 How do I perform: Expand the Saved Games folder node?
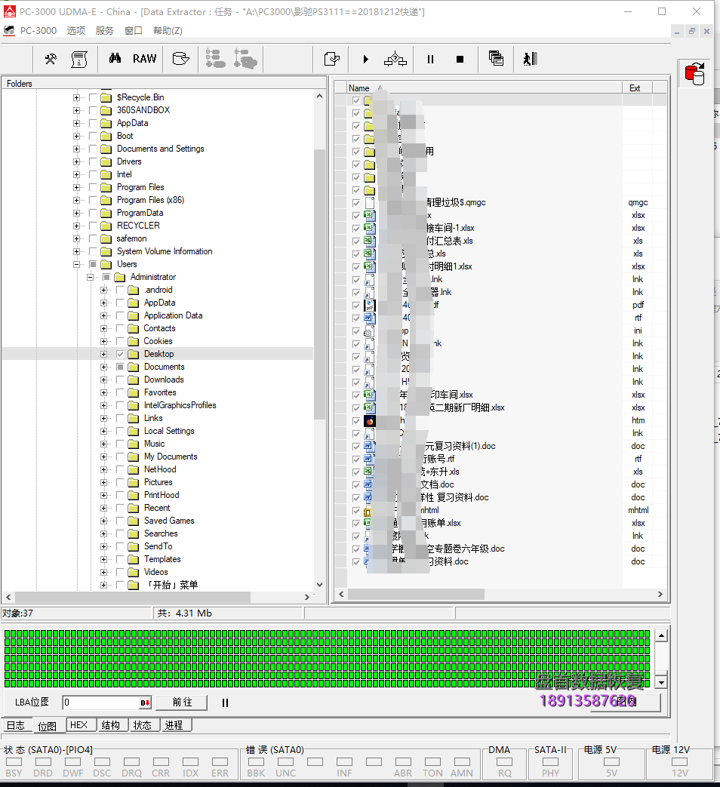pyautogui.click(x=103, y=521)
